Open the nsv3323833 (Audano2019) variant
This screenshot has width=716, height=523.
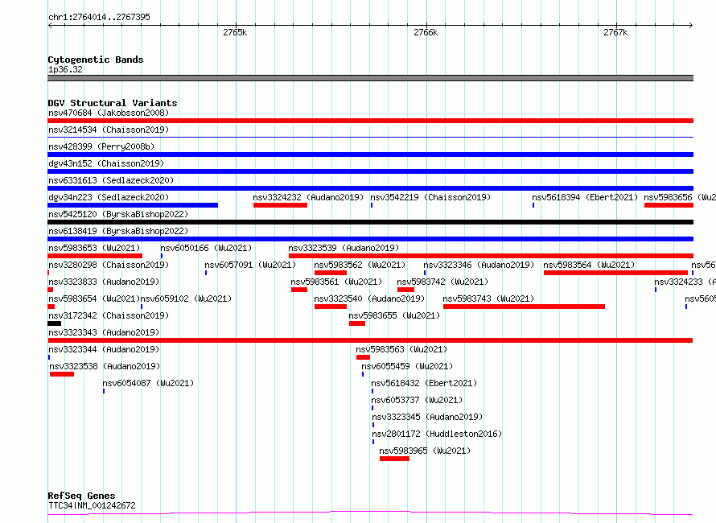(x=104, y=282)
